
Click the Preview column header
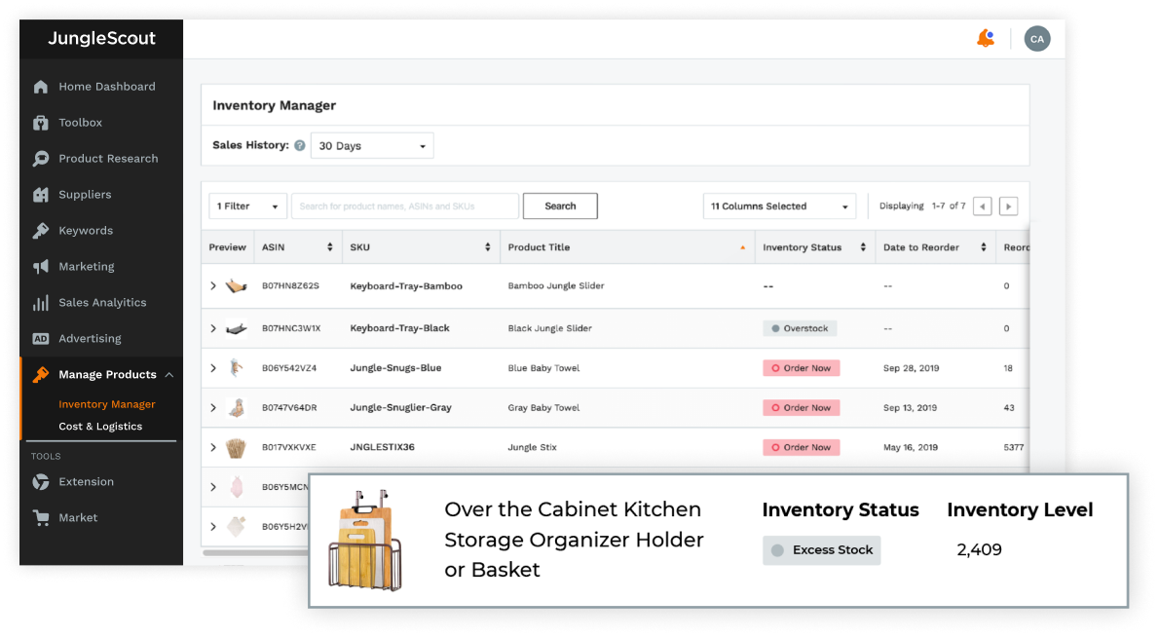click(228, 247)
